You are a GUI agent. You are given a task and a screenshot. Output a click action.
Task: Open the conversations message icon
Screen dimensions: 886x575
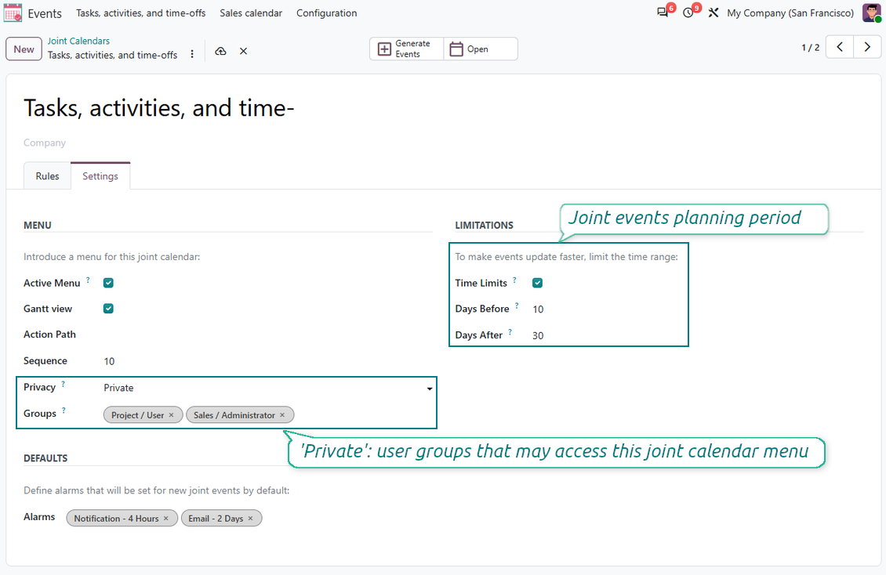point(663,13)
